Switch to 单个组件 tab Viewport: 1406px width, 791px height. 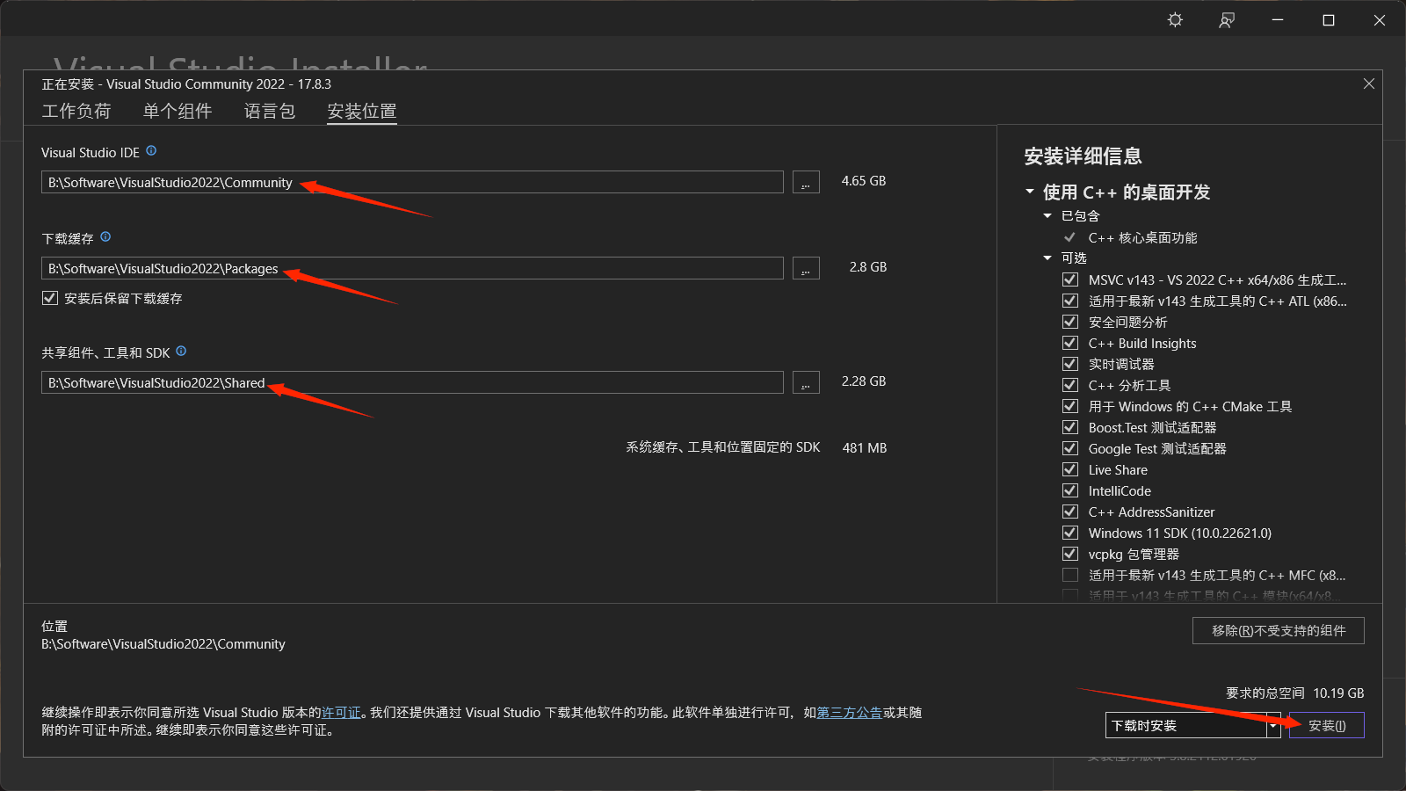click(x=178, y=111)
